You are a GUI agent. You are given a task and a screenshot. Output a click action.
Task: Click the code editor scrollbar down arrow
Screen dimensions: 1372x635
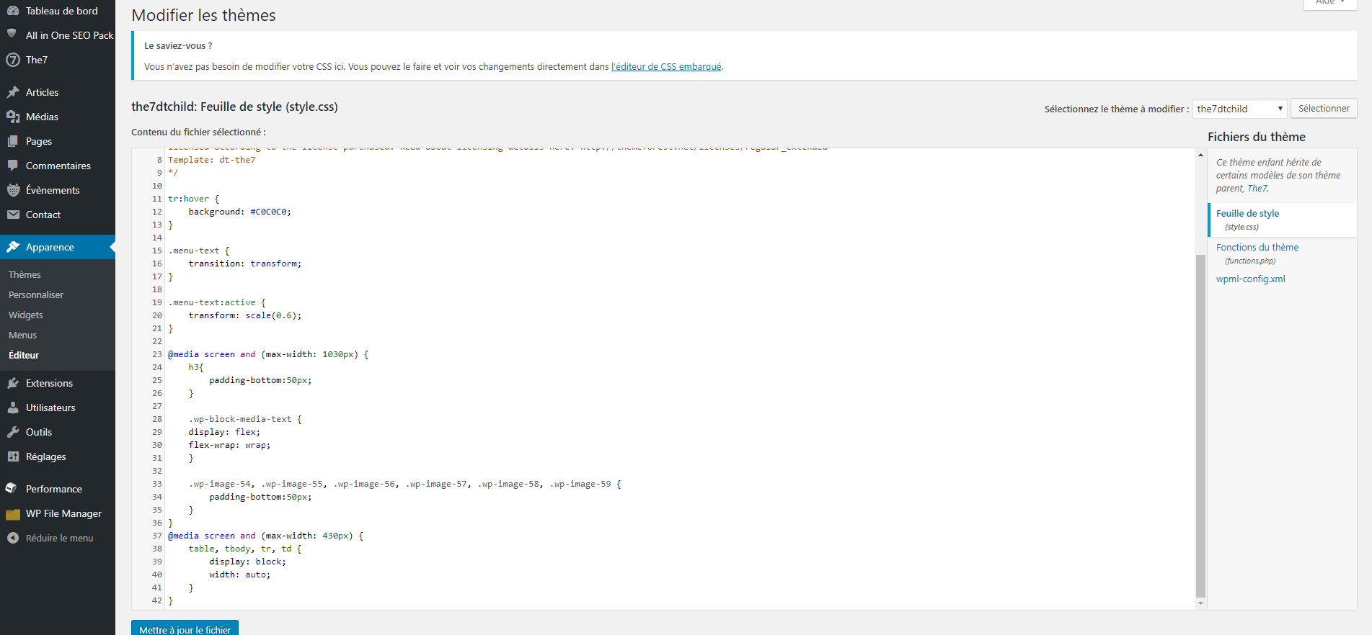point(1200,603)
